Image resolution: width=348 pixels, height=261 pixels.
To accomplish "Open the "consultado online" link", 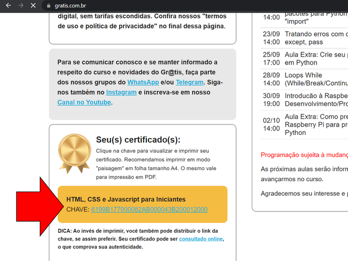I will click(x=201, y=239).
